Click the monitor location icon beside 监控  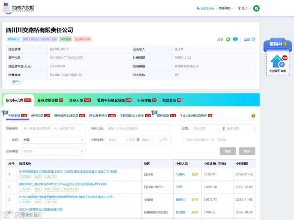(x=253, y=39)
